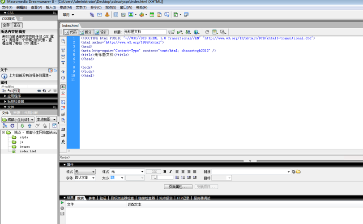Open the text color swatch picker
Screen dimensions: 363x224
(154, 178)
